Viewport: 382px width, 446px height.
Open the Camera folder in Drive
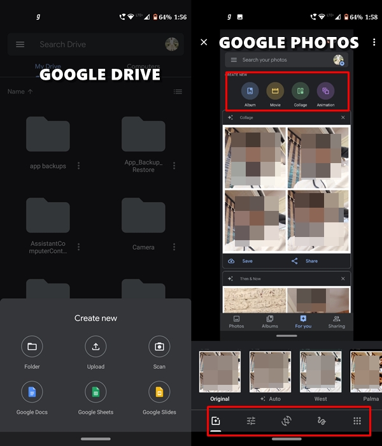click(x=143, y=215)
